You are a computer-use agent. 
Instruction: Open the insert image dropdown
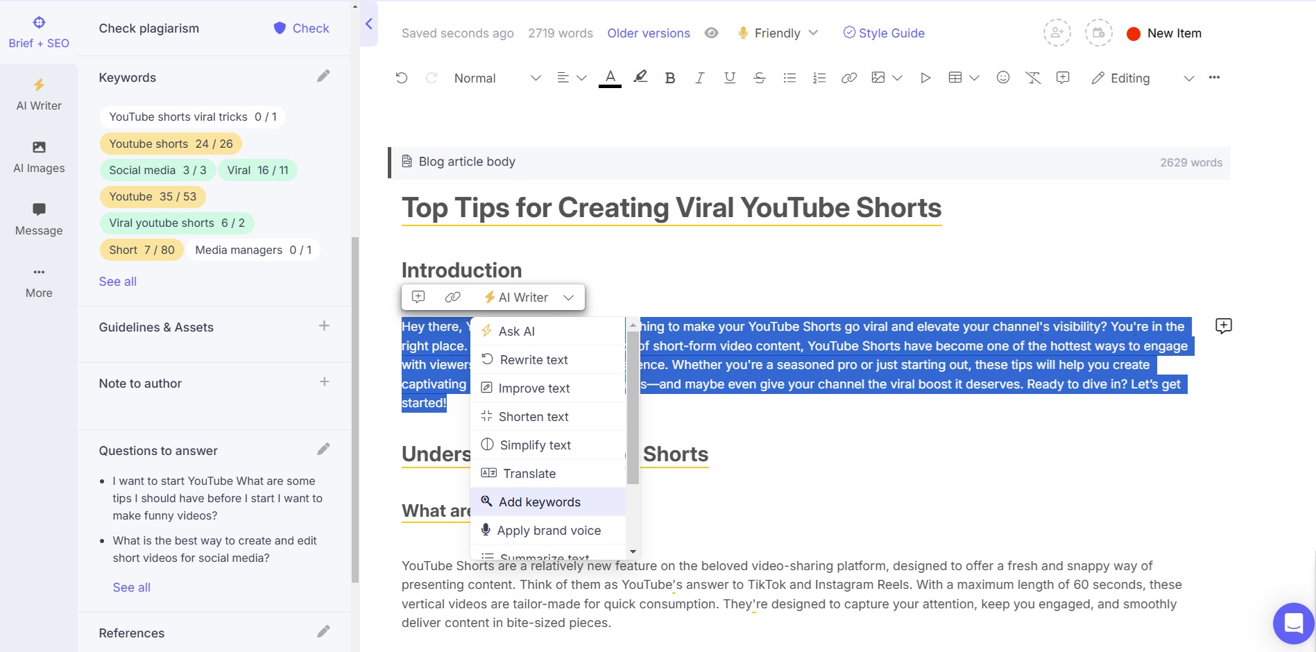(887, 78)
